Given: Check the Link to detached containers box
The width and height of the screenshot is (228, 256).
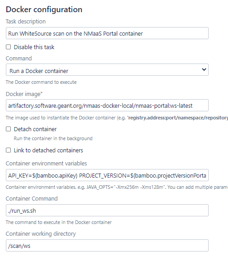Looking at the screenshot, I should [8, 150].
